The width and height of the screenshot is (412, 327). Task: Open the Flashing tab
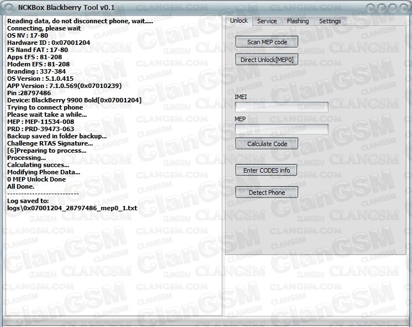[x=298, y=21]
